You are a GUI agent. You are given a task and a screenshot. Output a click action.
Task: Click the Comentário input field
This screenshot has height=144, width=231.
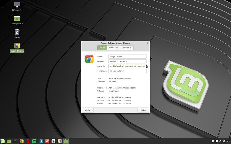[128, 71]
